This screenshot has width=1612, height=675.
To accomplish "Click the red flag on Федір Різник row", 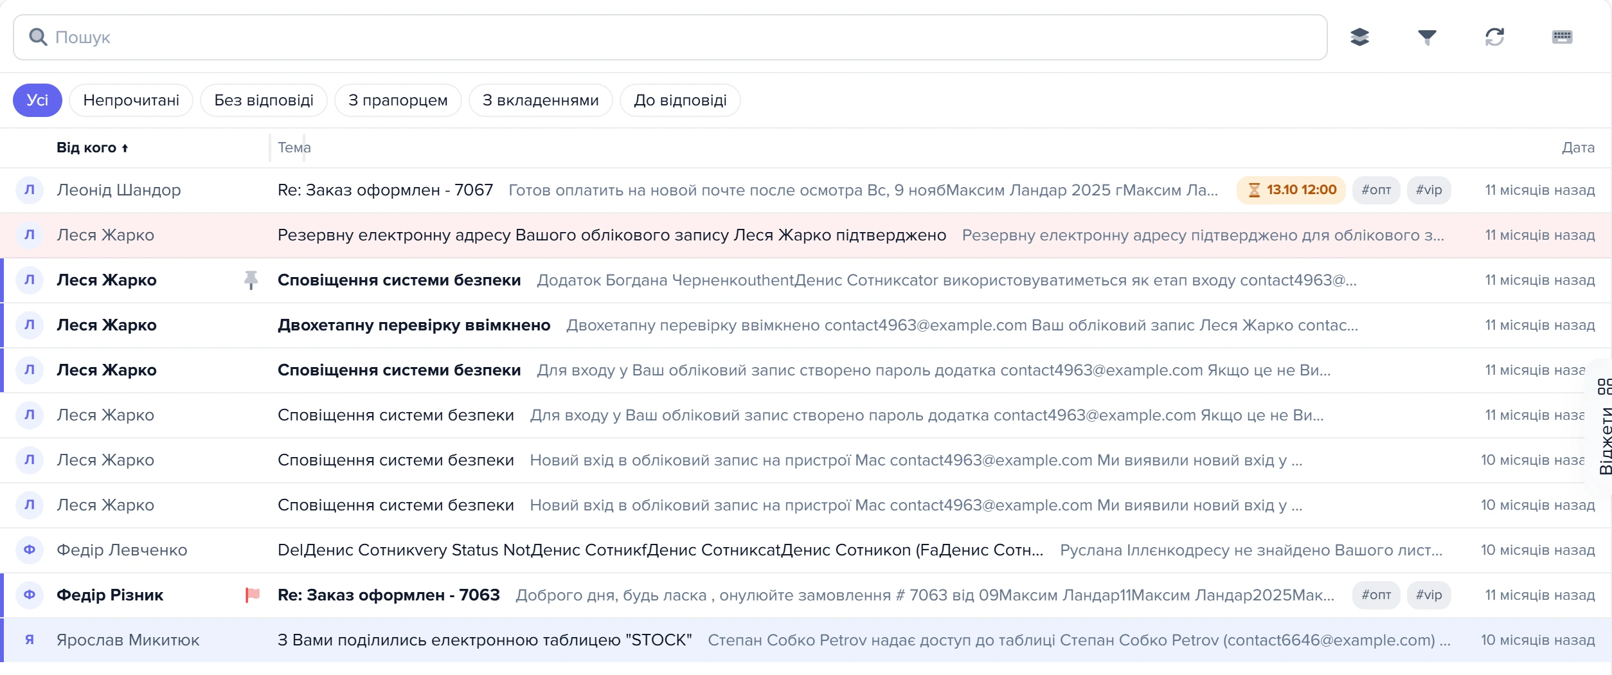I will (x=253, y=595).
